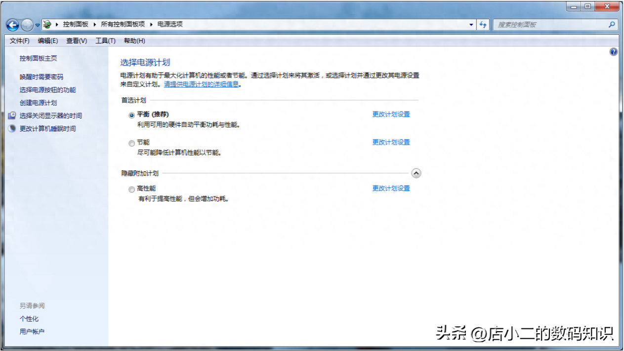The image size is (624, 351).
Task: Open the 文件 menu
Action: (18, 40)
